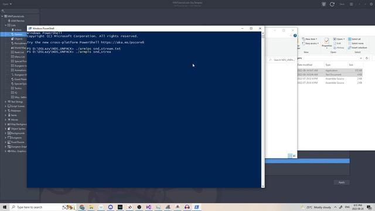The height and width of the screenshot is (211, 375).
Task: Click Select all in Explorer ribbon
Action: click(354, 39)
